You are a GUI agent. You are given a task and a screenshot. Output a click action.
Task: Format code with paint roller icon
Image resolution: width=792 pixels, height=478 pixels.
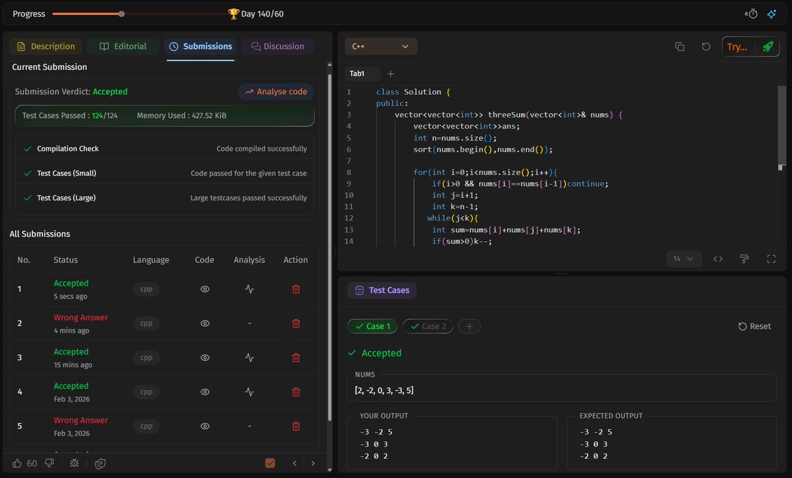pyautogui.click(x=744, y=259)
